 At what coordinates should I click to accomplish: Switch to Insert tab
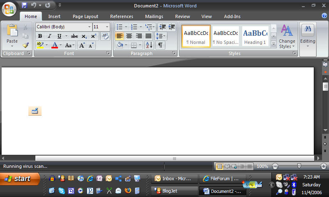[54, 16]
